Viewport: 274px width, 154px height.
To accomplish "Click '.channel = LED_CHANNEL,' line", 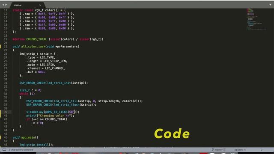I will [46, 68].
